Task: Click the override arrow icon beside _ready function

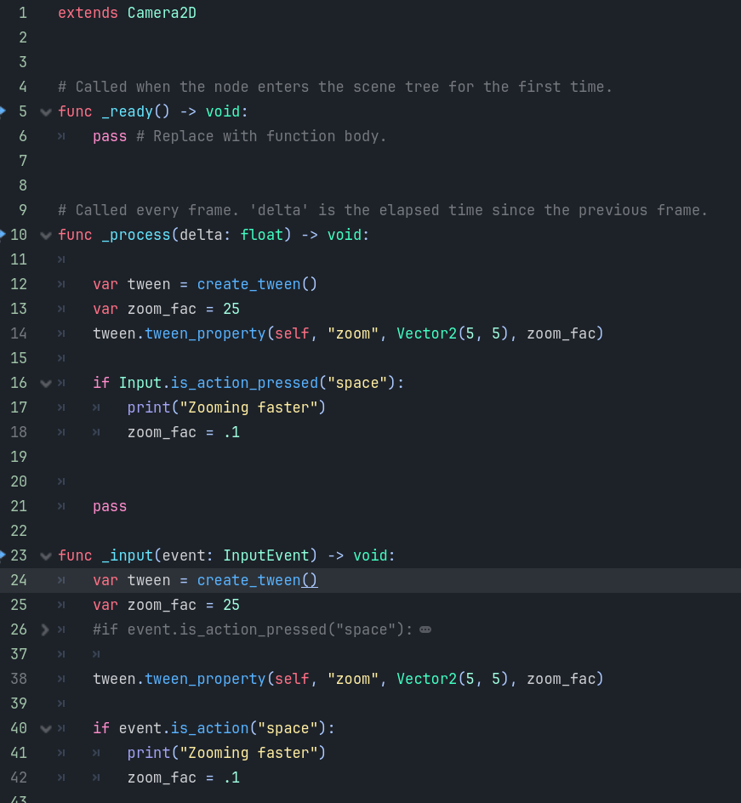Action: pos(3,111)
